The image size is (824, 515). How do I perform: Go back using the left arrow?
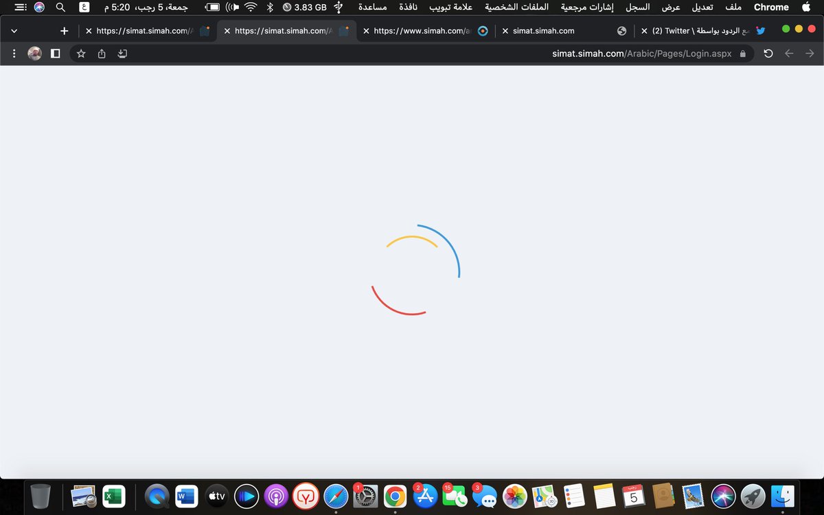789,54
